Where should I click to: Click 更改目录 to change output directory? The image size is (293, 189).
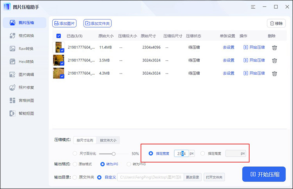coord(193,177)
